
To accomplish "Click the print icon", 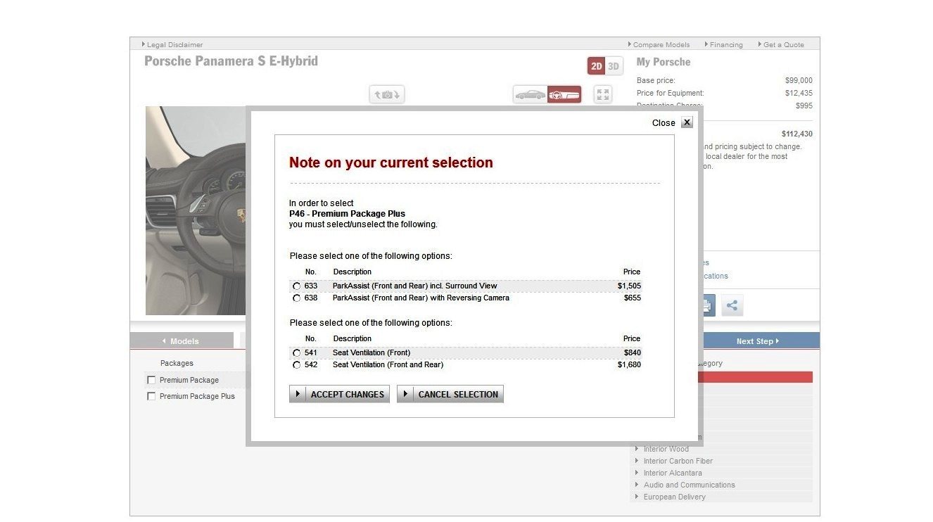I will (x=709, y=305).
